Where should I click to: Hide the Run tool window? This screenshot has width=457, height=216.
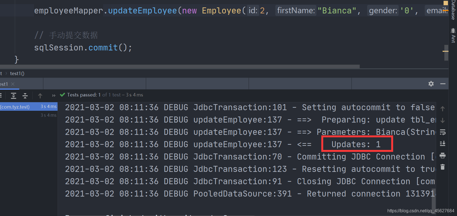[x=443, y=84]
